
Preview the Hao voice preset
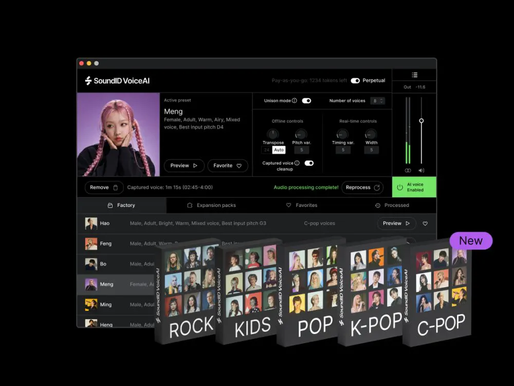[x=396, y=223]
